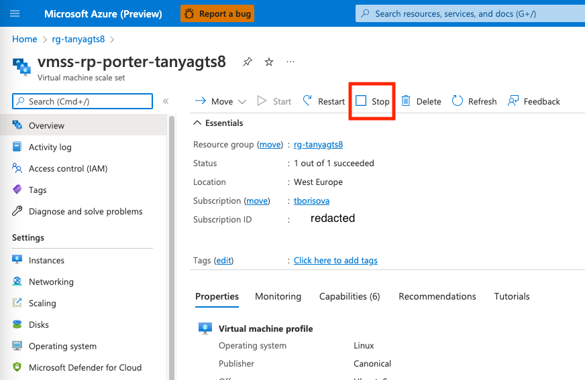
Task: Pin the scale set to dashboard
Action: 248,62
